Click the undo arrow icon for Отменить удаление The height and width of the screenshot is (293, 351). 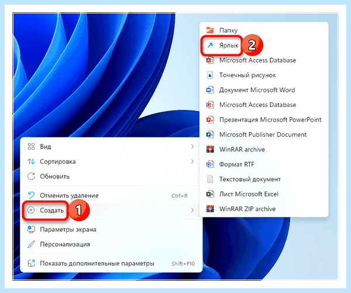[31, 195]
